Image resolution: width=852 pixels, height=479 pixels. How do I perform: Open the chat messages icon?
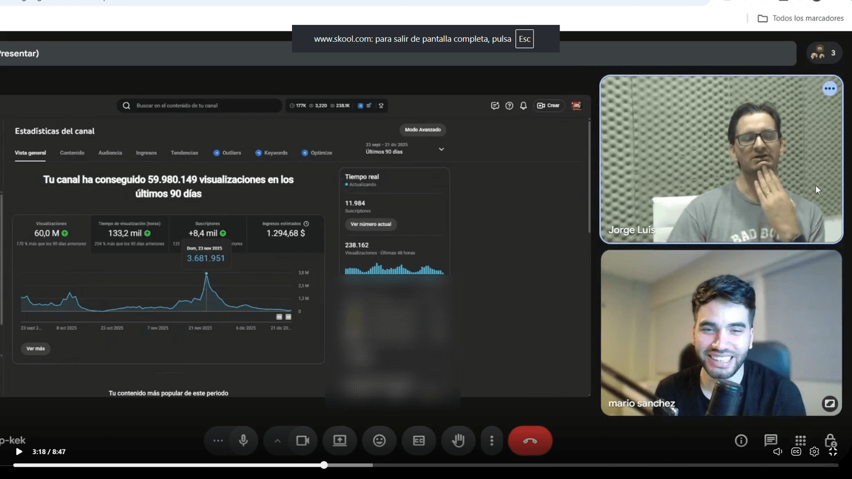tap(771, 440)
